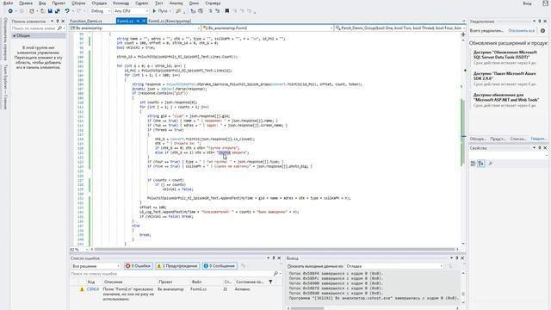Image resolution: width=551 pixels, height=310 pixels.
Task: Click the property pages wrench icon
Action: tap(491, 164)
